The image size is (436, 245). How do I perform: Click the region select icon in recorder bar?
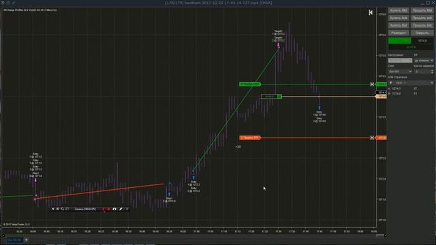[67, 209]
